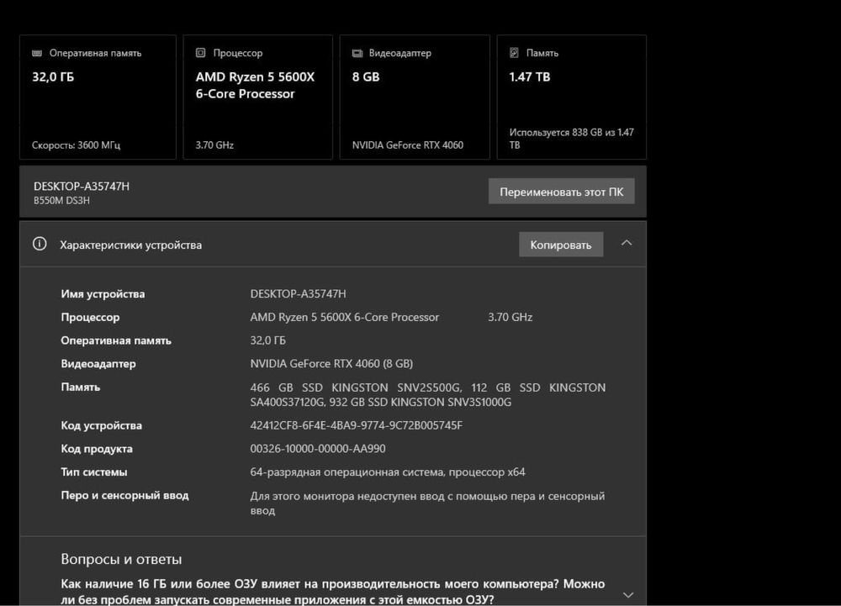Select AMD Ryzen 5 5600X value in specs list
This screenshot has height=606, width=841.
point(345,317)
